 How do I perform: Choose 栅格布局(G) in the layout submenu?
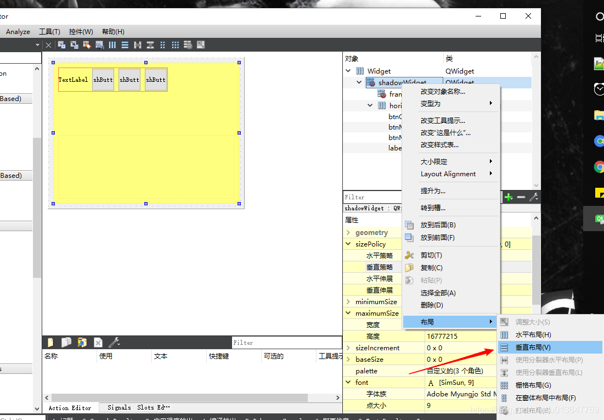click(x=550, y=385)
